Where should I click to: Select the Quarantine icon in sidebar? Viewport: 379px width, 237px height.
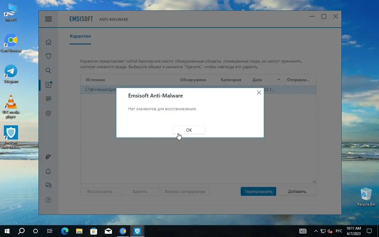click(49, 84)
